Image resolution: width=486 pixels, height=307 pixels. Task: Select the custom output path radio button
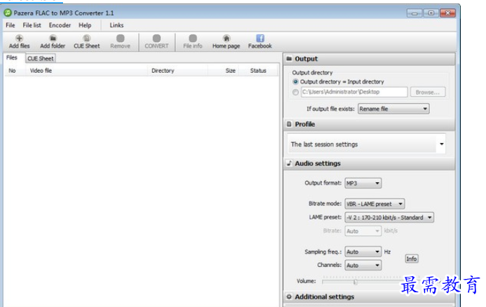[296, 92]
